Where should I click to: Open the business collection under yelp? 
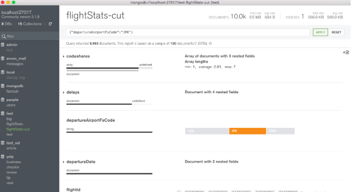[14, 162]
